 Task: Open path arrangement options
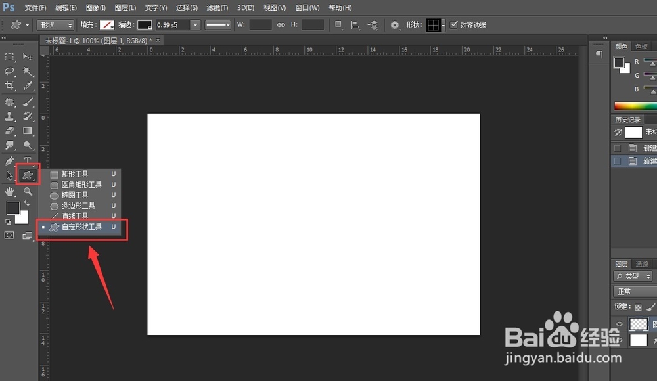[x=373, y=25]
